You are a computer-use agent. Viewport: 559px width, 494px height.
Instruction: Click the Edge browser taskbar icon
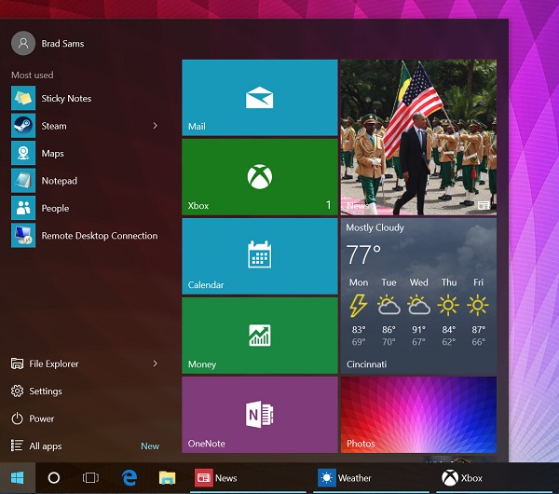[130, 477]
